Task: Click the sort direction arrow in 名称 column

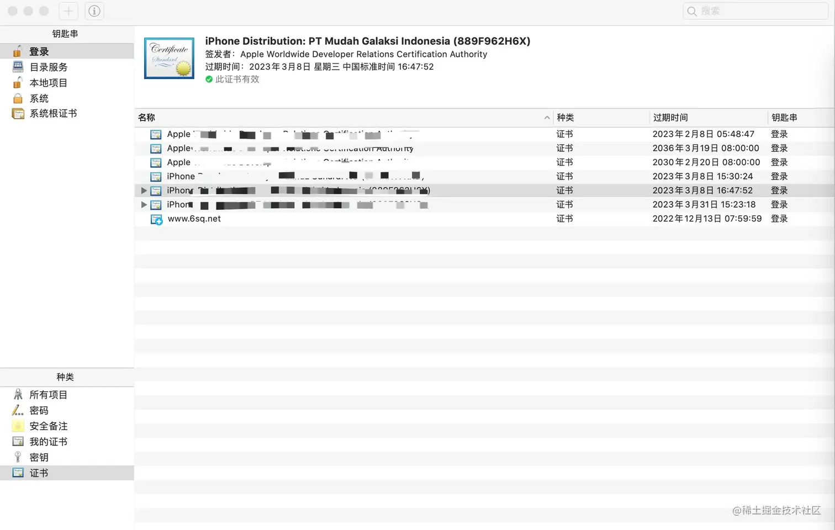Action: tap(547, 118)
